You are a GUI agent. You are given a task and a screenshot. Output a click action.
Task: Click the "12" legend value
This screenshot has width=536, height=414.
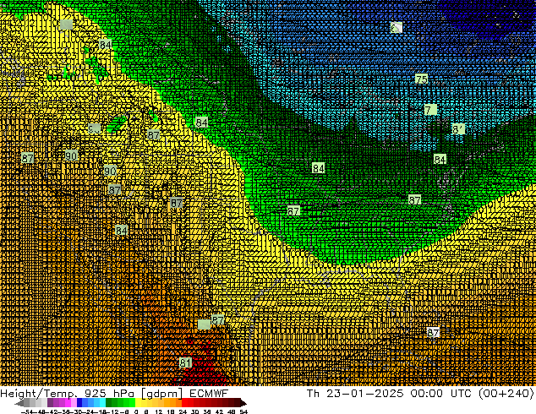click(158, 411)
